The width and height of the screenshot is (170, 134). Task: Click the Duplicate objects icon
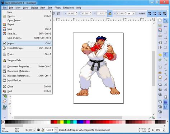pos(160,102)
